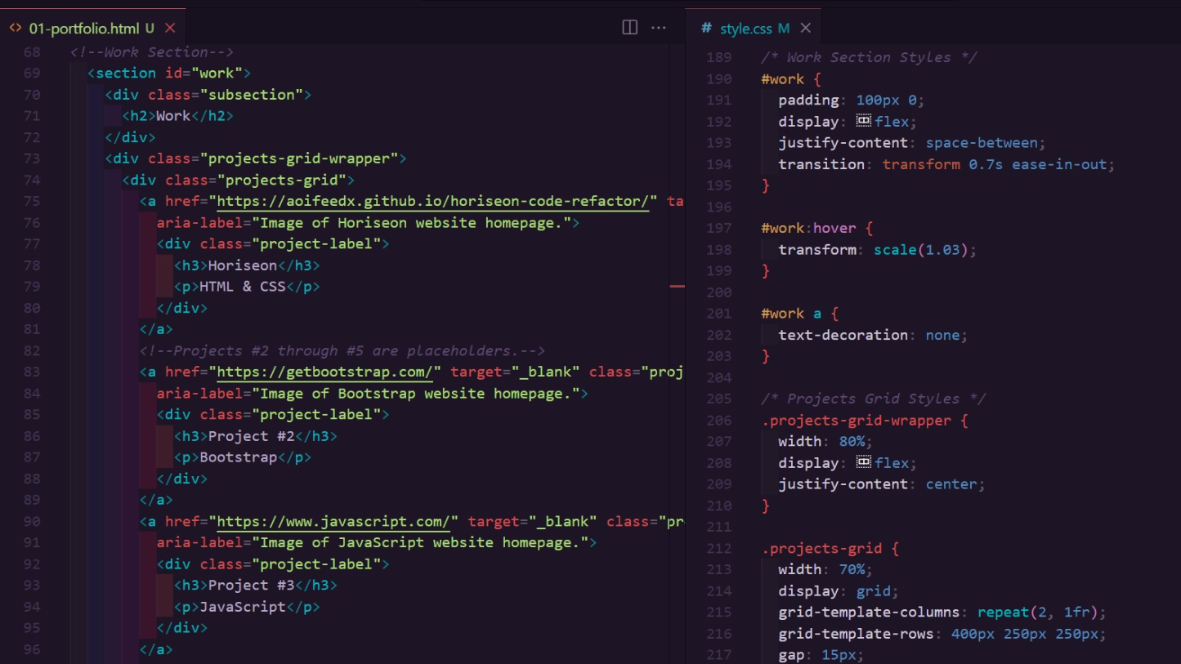Click the Projects Grid Styles comment
Screen dimensions: 1181x664
click(x=874, y=399)
